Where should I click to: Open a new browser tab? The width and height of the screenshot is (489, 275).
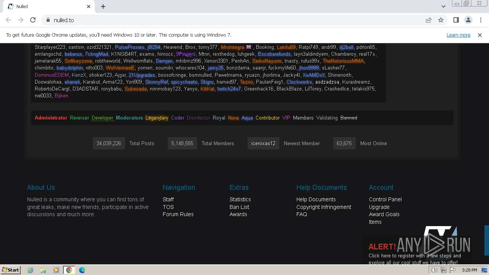click(x=103, y=6)
